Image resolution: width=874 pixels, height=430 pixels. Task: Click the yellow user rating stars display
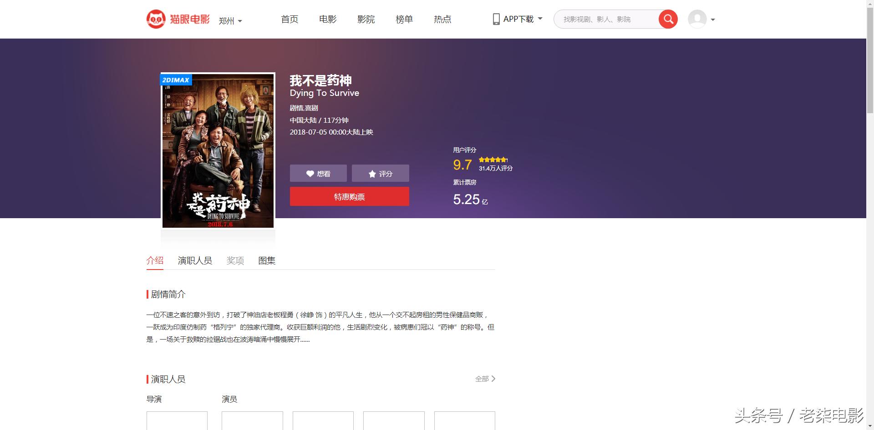tap(493, 160)
